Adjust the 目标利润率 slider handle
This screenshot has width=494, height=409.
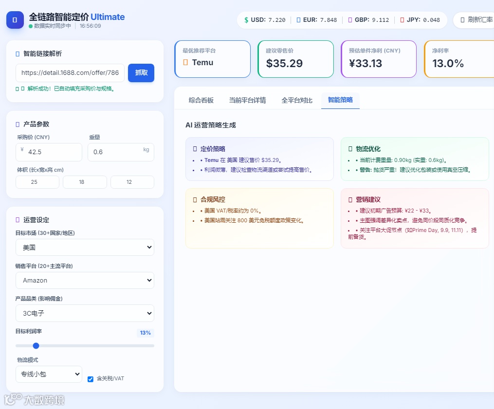click(x=36, y=346)
